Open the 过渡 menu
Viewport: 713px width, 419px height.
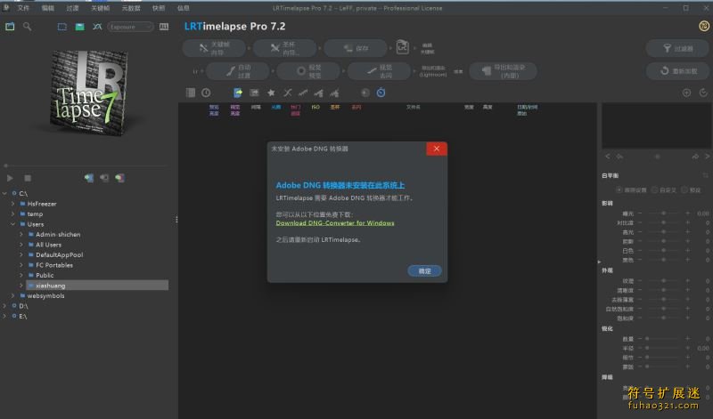coord(72,8)
